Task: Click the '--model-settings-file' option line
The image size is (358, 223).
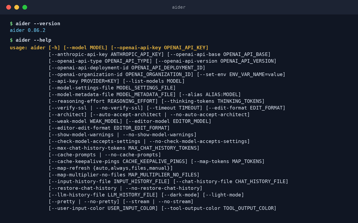Action: coord(112,88)
